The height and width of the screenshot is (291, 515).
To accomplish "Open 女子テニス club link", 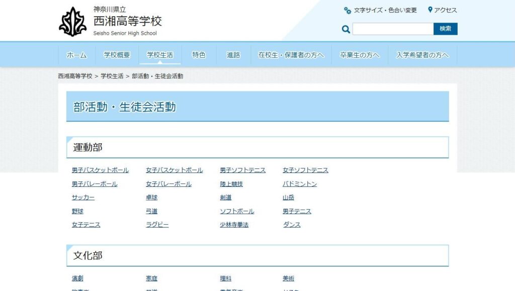I will (x=86, y=225).
